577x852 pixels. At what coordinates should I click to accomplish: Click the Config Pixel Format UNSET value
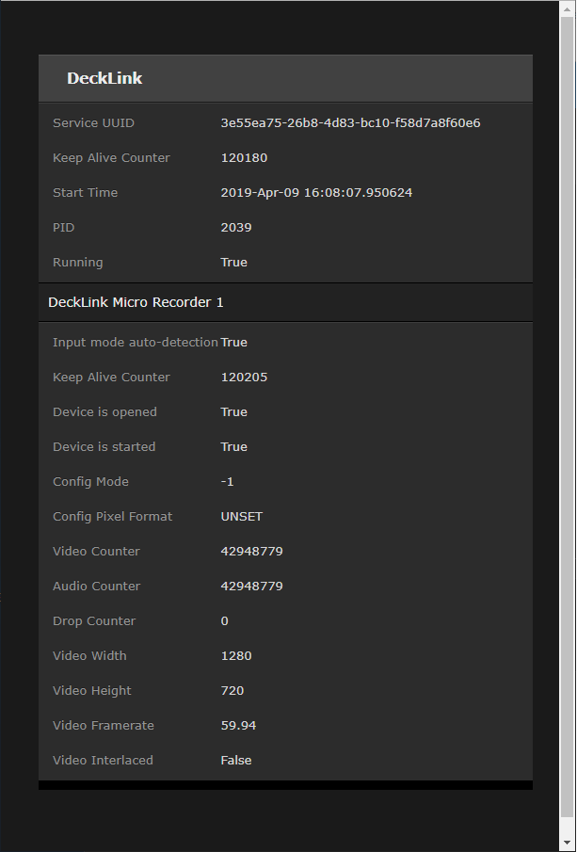point(242,517)
